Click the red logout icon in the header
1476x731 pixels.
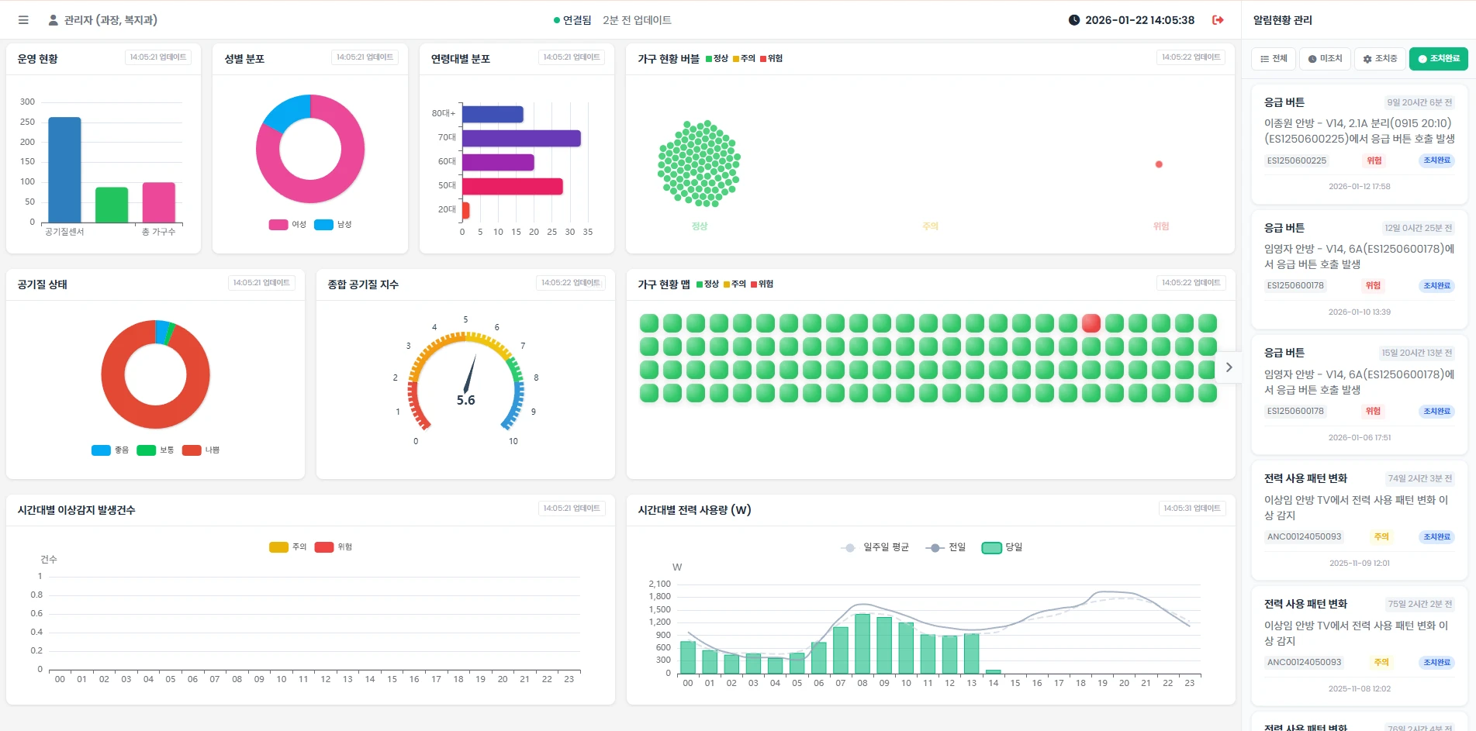[x=1218, y=20]
